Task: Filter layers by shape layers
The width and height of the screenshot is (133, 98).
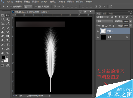Action: click(x=123, y=17)
